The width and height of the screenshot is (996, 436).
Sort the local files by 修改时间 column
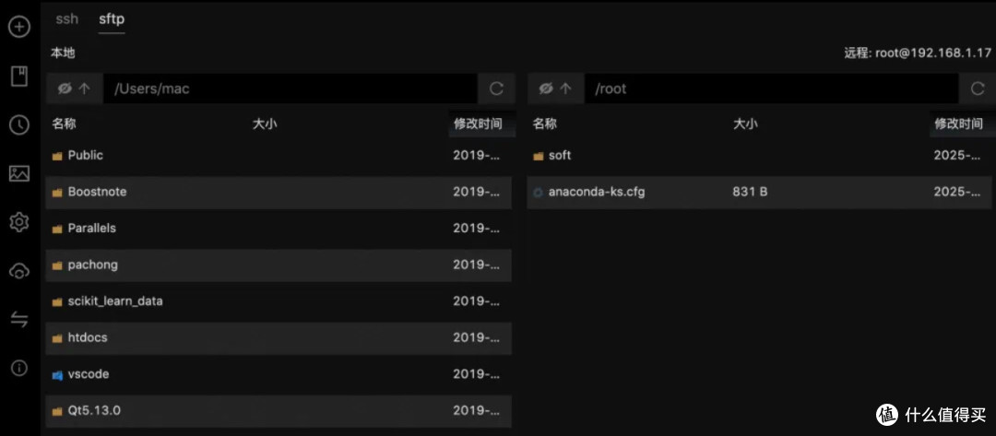[478, 124]
